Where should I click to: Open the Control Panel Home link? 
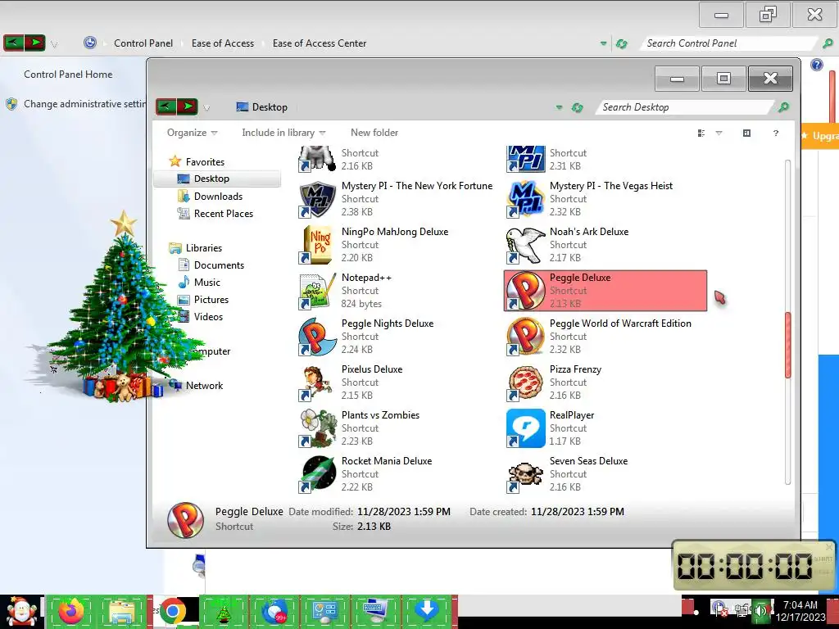[68, 75]
